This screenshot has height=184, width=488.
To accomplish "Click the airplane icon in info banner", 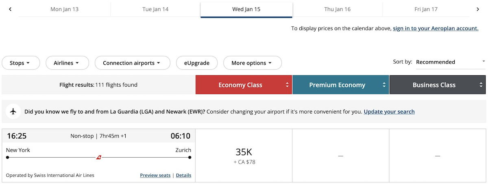I will pos(14,111).
